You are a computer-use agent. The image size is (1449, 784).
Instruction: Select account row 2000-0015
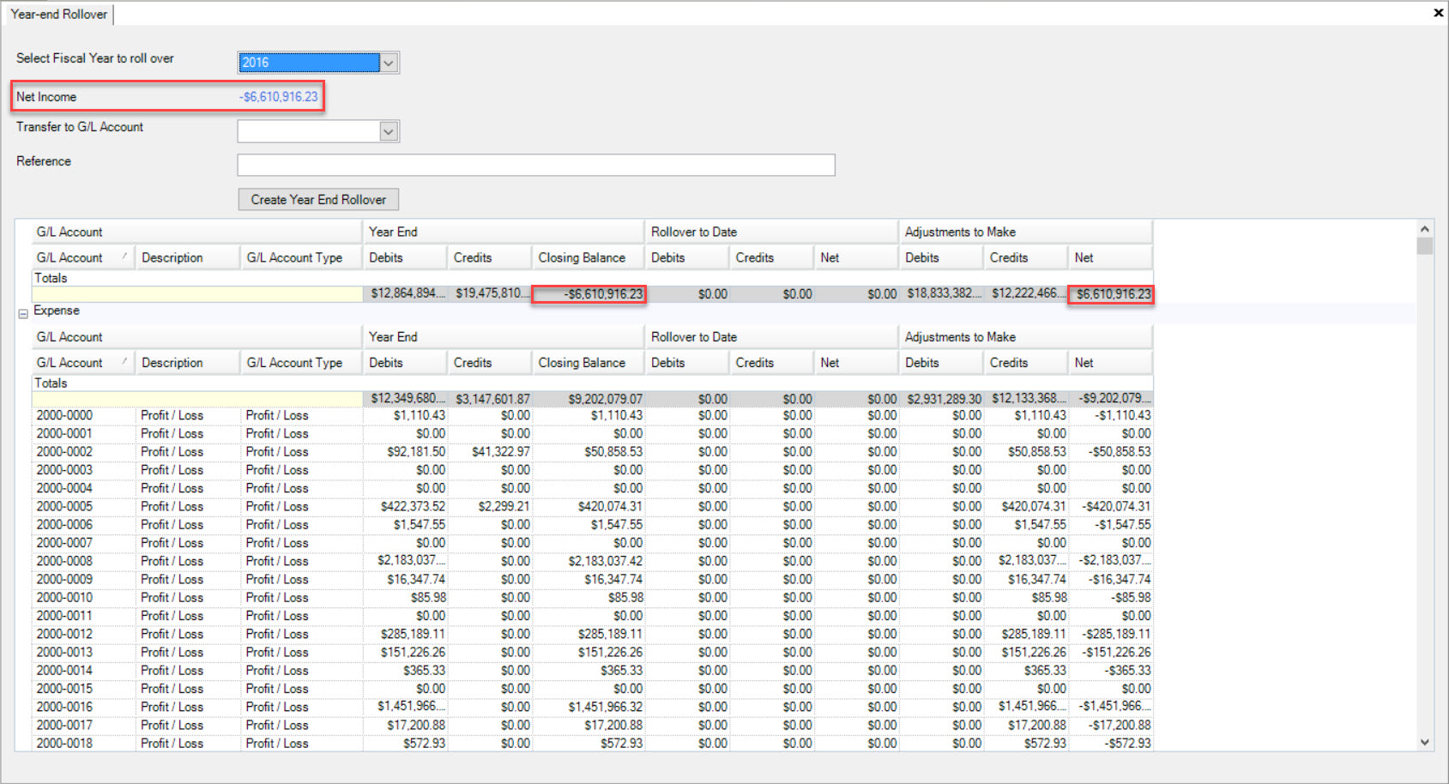click(x=592, y=689)
